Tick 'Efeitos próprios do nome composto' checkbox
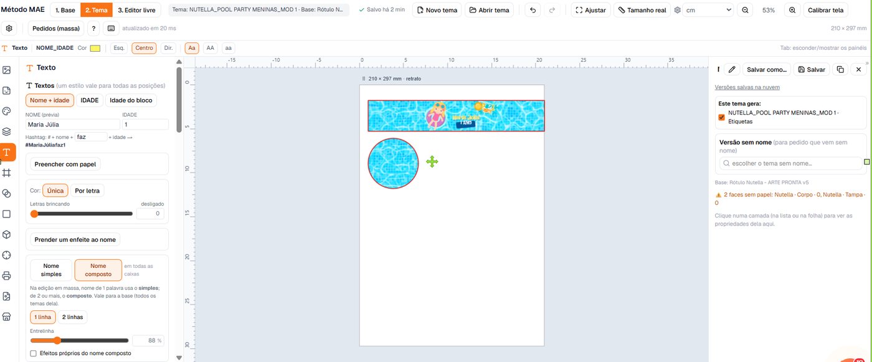The width and height of the screenshot is (872, 362). pyautogui.click(x=34, y=353)
